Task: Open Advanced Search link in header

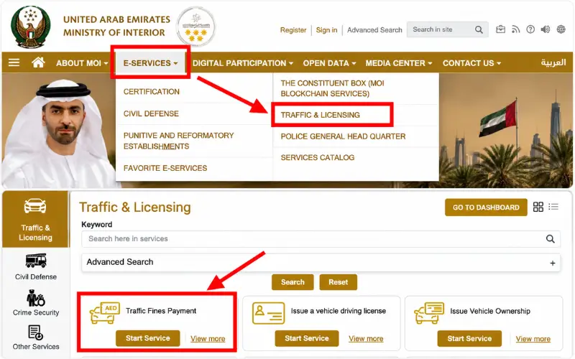Action: tap(374, 30)
